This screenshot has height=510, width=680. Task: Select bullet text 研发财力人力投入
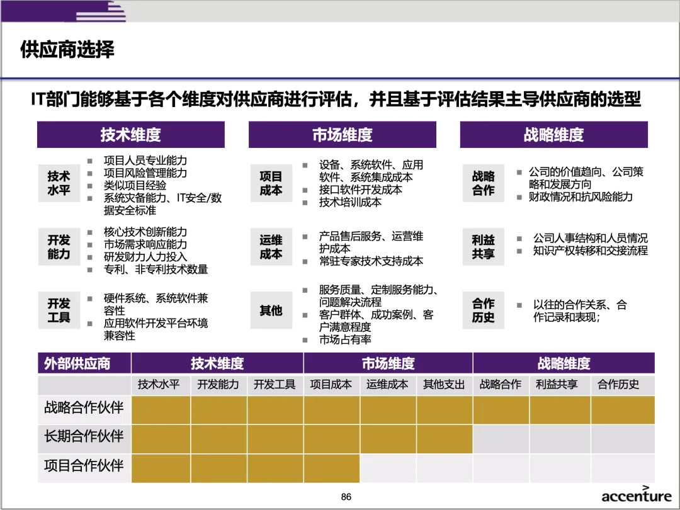click(145, 257)
